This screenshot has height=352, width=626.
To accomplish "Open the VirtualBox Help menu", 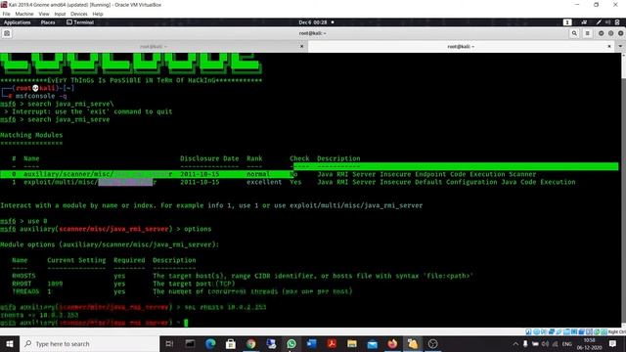I will point(98,14).
